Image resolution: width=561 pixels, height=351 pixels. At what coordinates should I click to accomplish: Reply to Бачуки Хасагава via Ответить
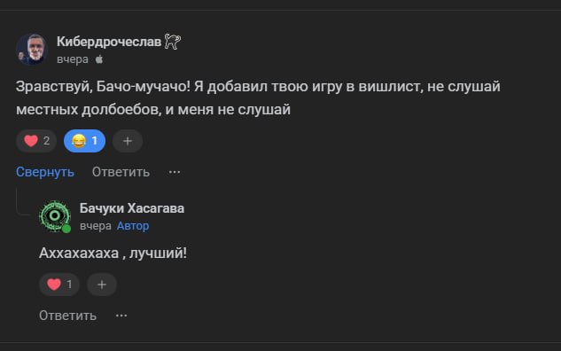click(67, 316)
